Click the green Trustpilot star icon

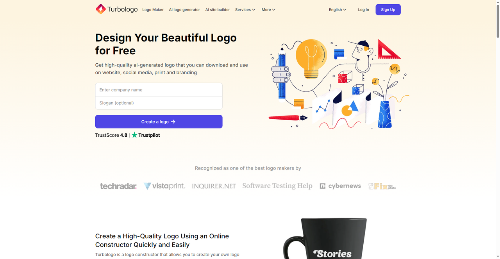click(x=134, y=135)
